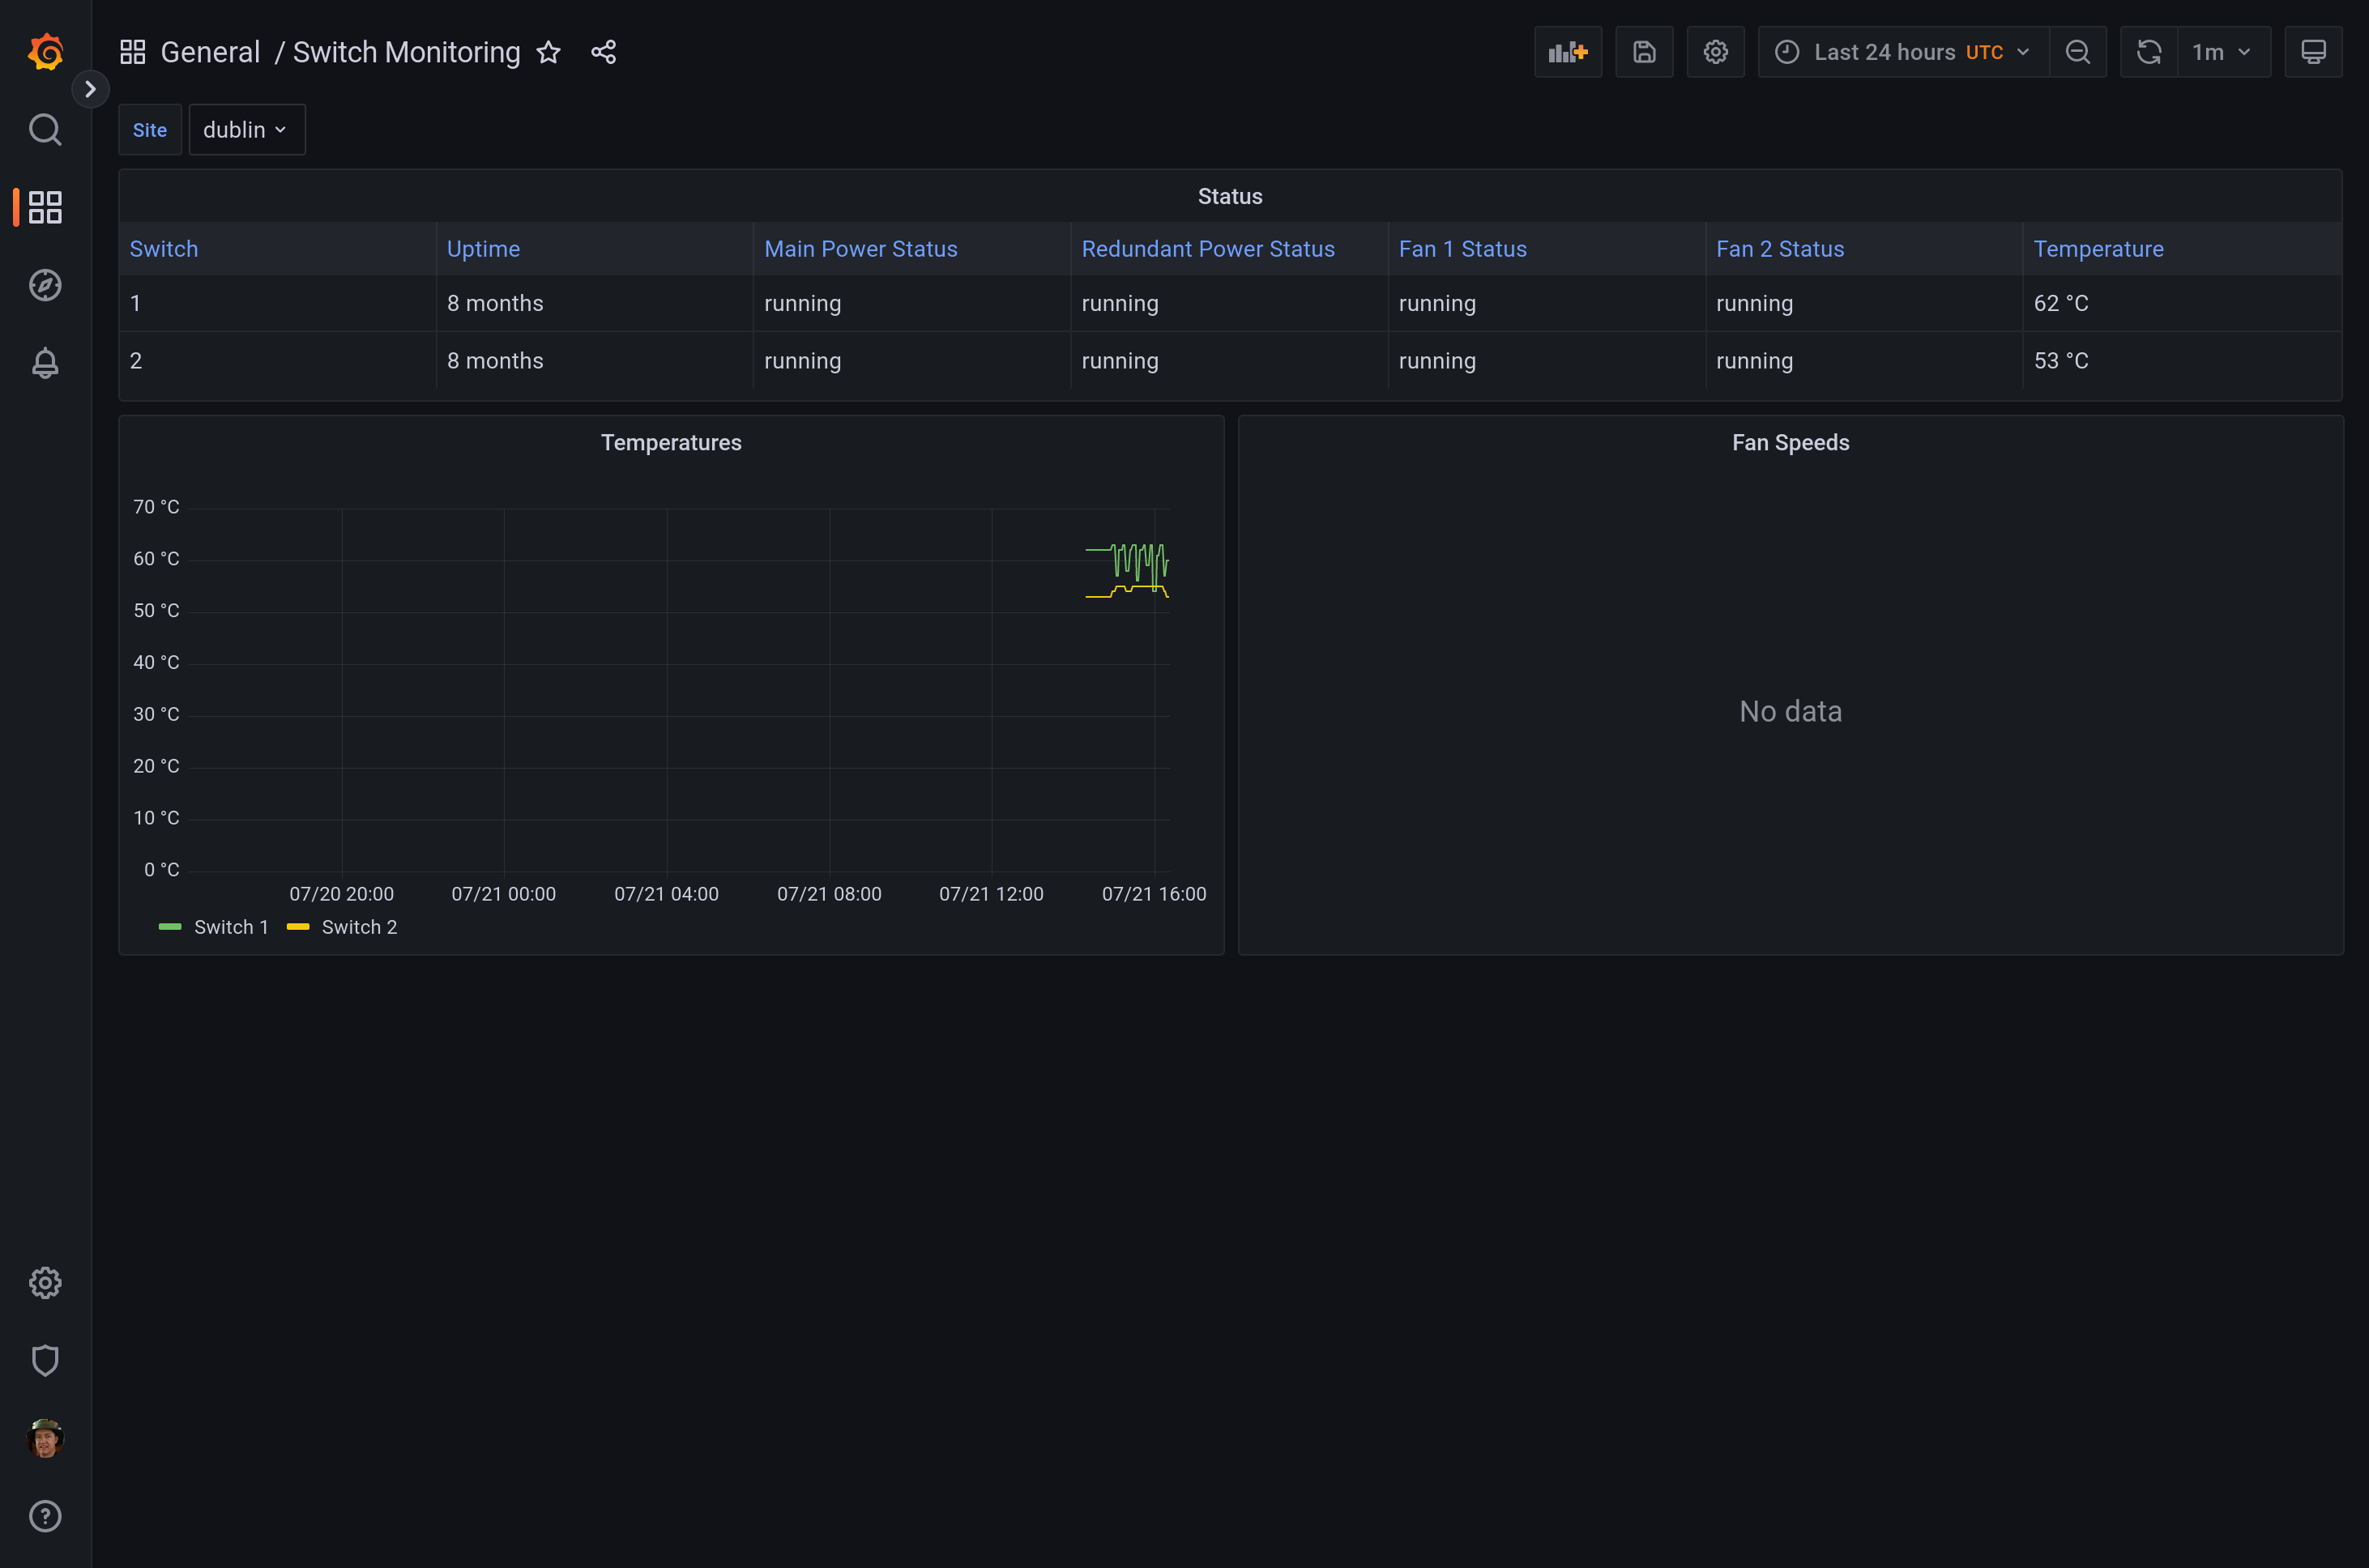Image resolution: width=2369 pixels, height=1568 pixels.
Task: Open Alerting bell in sidebar
Action: click(x=45, y=363)
